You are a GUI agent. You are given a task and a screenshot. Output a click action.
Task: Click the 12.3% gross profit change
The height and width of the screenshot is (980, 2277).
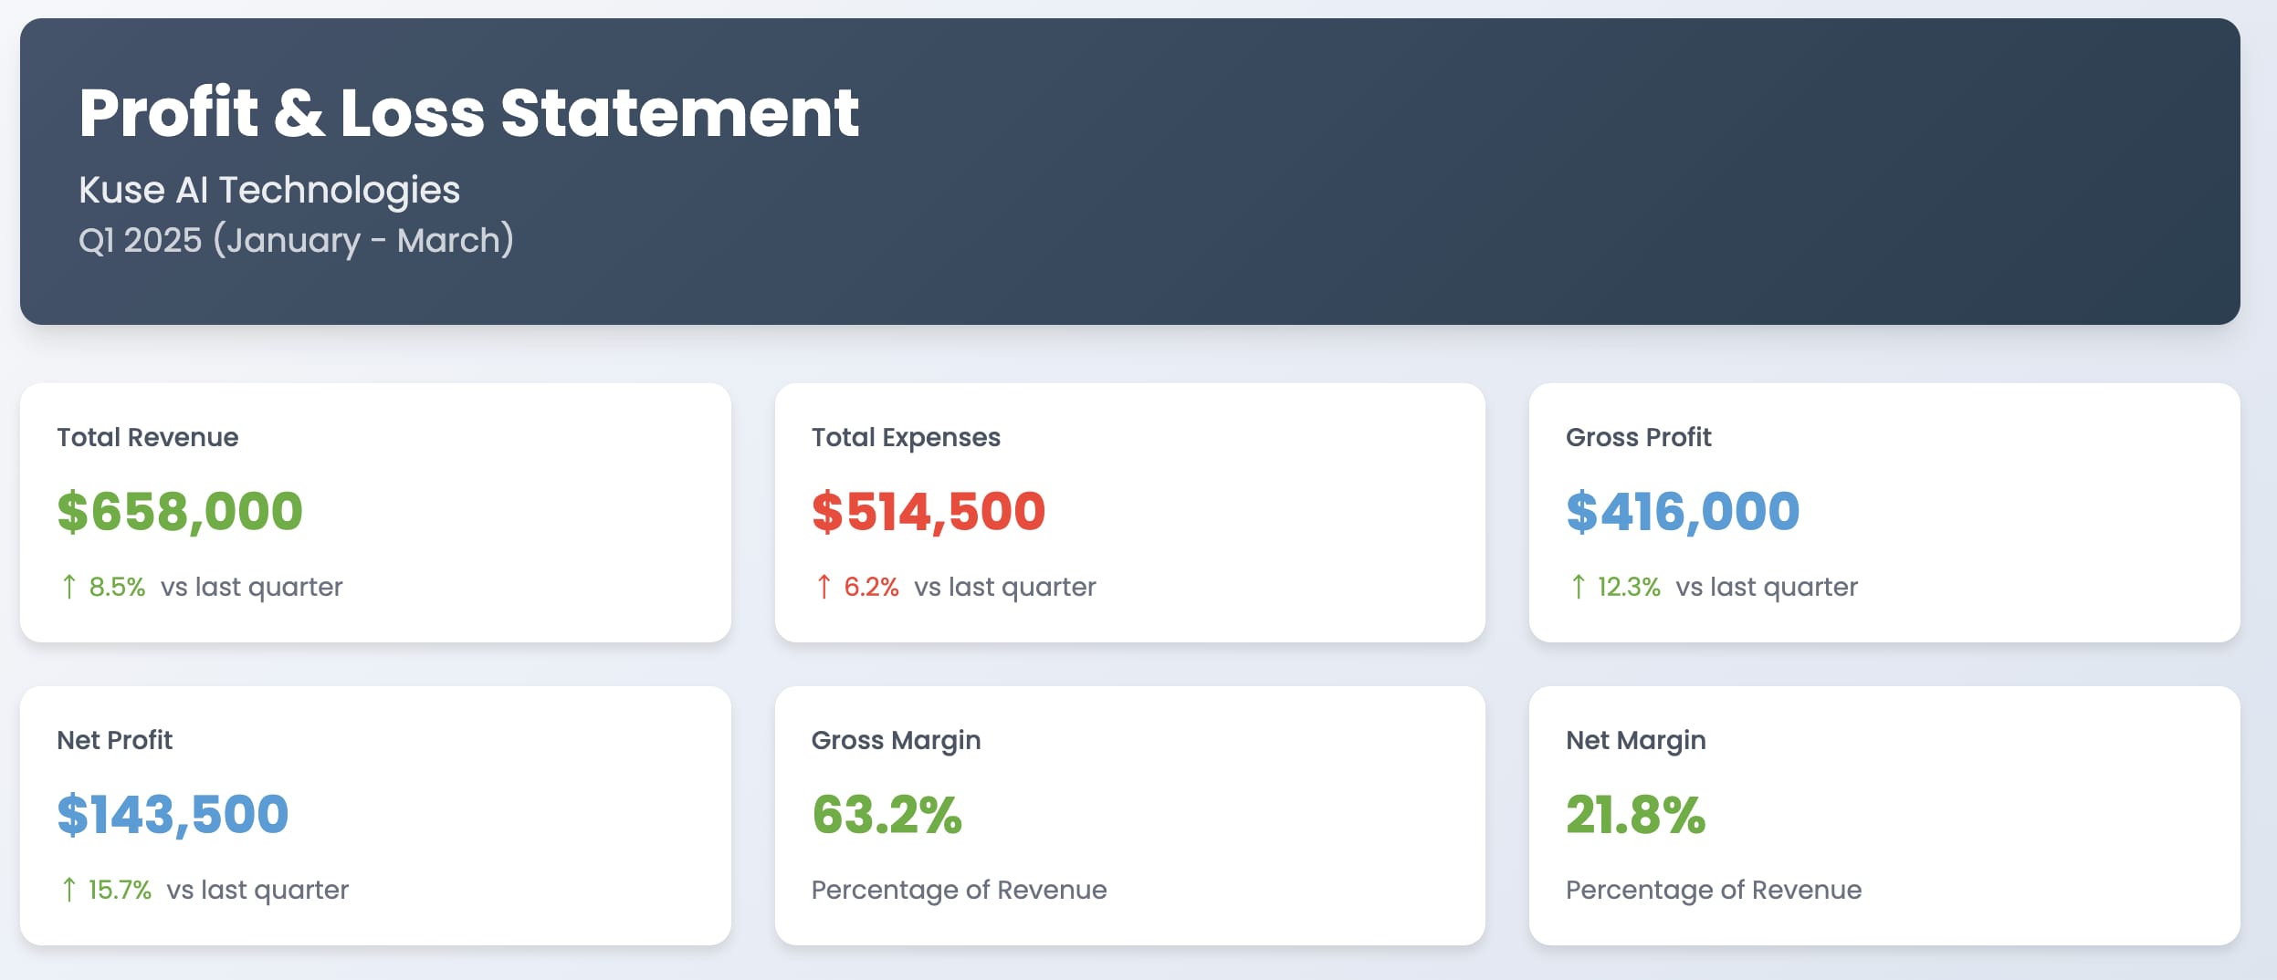[x=1628, y=587]
